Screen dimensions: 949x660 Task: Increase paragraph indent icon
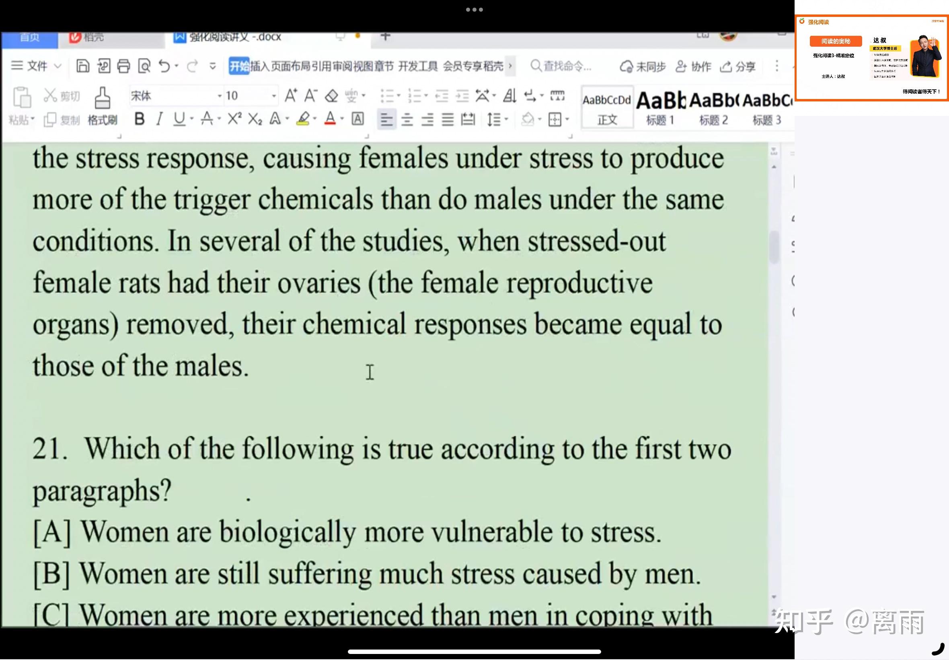[x=462, y=96]
